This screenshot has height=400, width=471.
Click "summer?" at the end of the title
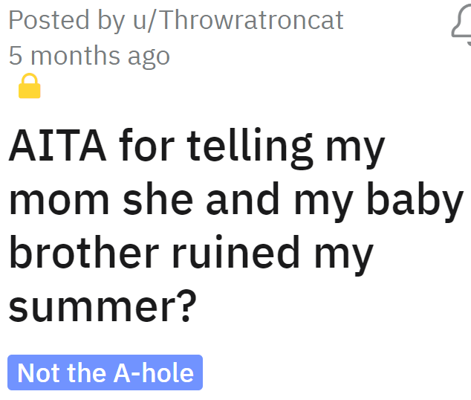pos(102,307)
